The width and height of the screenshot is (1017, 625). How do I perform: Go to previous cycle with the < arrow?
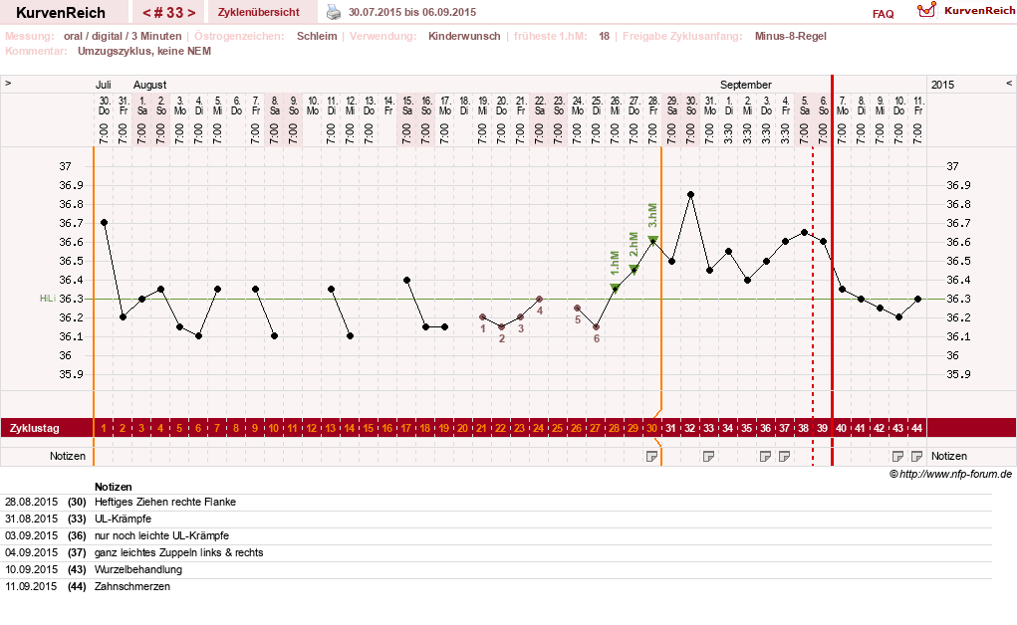[146, 12]
